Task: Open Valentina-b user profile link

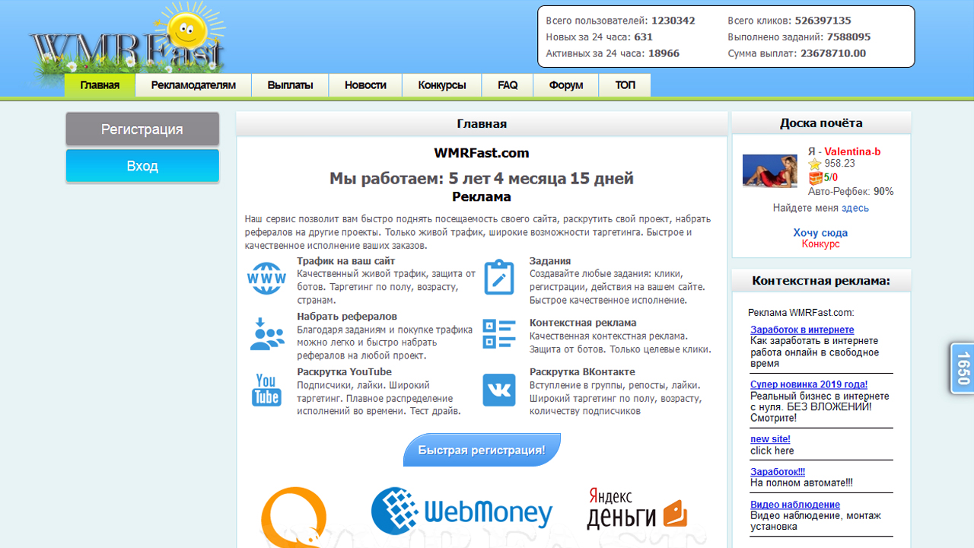Action: click(x=852, y=151)
